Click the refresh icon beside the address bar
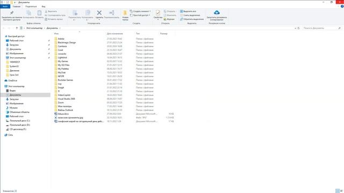Image resolution: width=344 pixels, height=193 pixels. (x=299, y=28)
